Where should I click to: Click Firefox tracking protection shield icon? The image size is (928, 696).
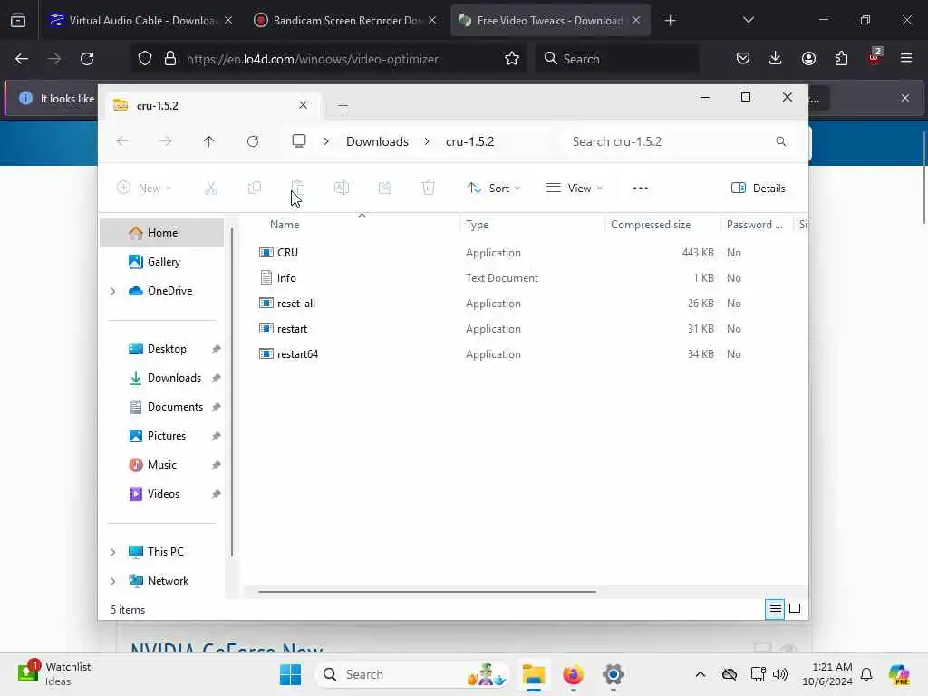[145, 59]
